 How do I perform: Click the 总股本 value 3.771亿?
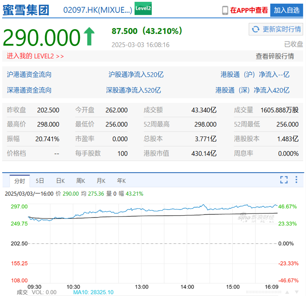point(206,139)
